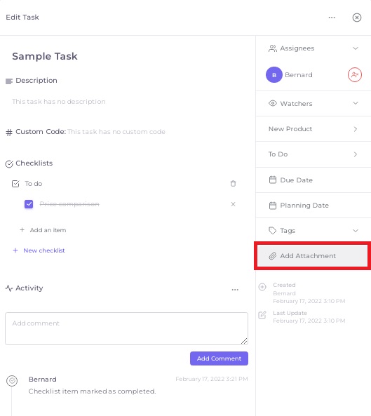Expand the Tags dropdown chevron
This screenshot has width=371, height=416.
coord(356,231)
